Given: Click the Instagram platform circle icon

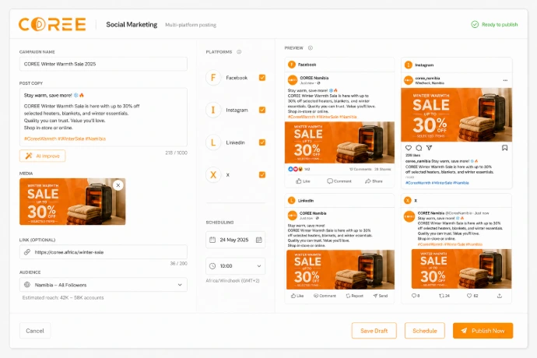Looking at the screenshot, I should (x=213, y=110).
